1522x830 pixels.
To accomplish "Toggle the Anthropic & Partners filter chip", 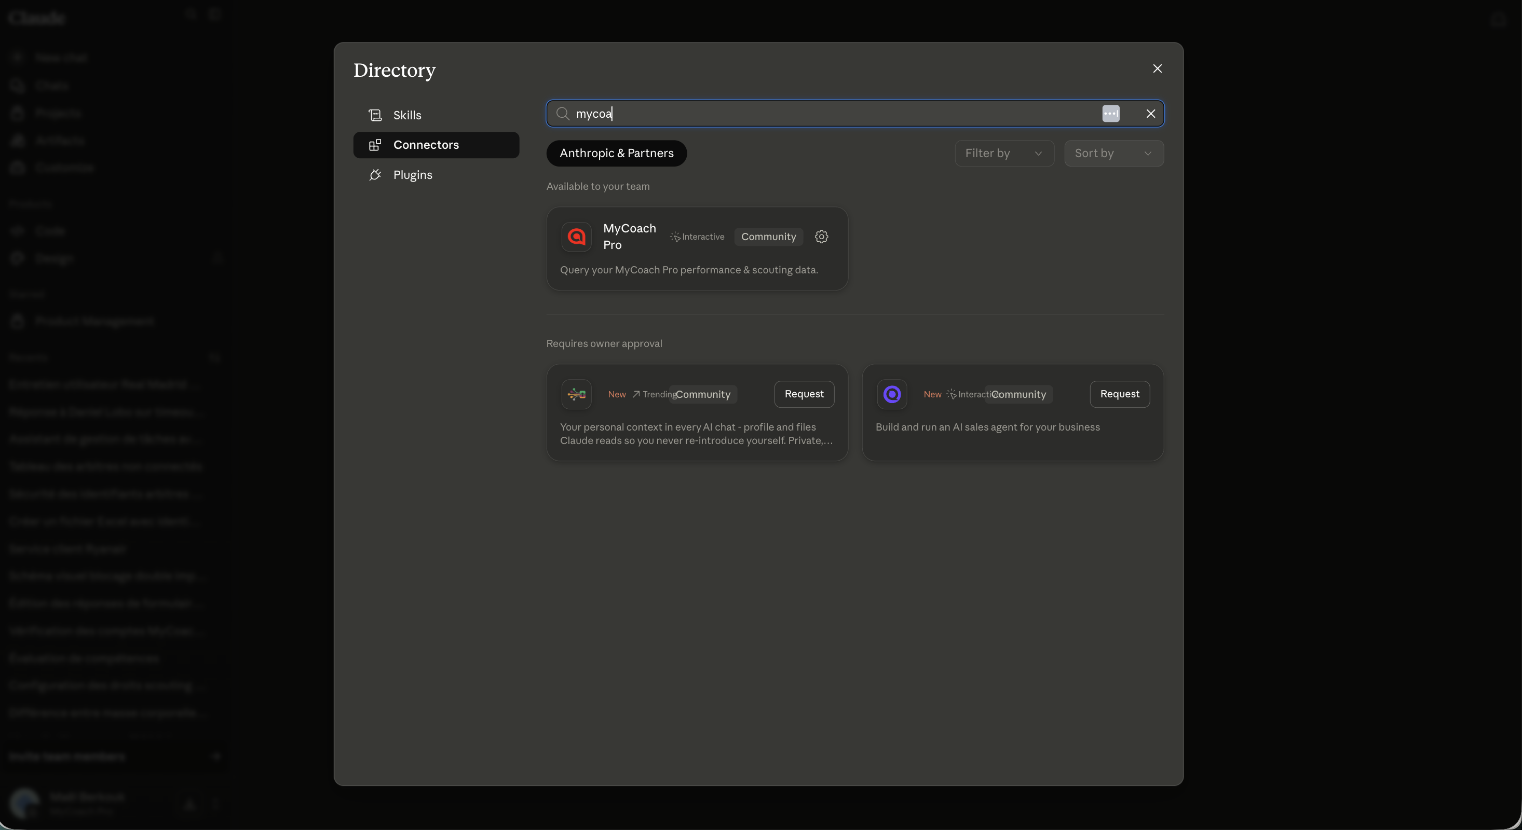I will (x=616, y=153).
